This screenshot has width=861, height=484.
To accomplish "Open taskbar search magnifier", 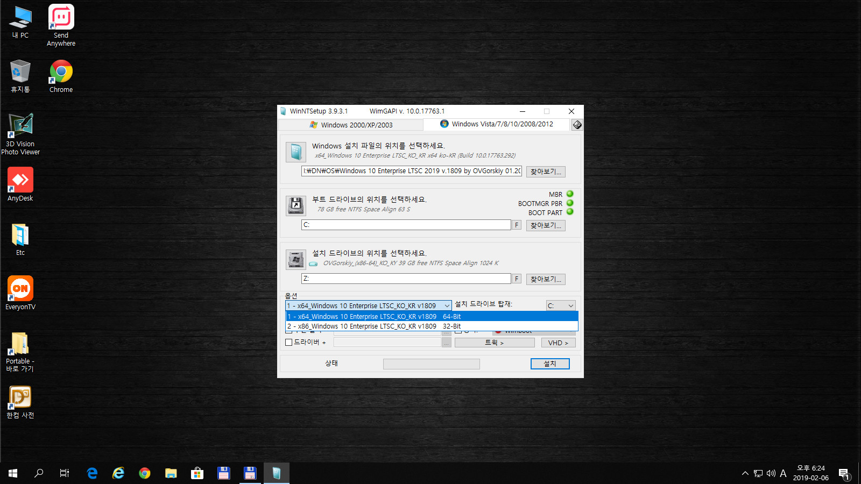I will click(x=39, y=473).
